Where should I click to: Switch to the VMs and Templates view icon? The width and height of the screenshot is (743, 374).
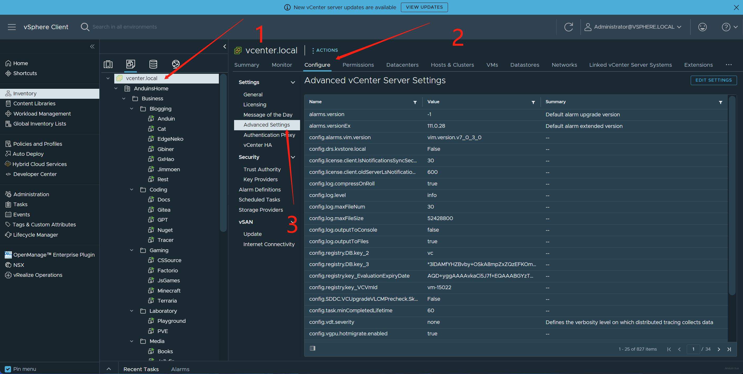[131, 64]
